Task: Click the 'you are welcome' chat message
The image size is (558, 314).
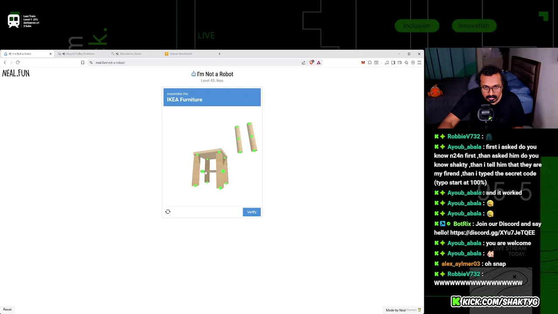Action: (x=508, y=243)
